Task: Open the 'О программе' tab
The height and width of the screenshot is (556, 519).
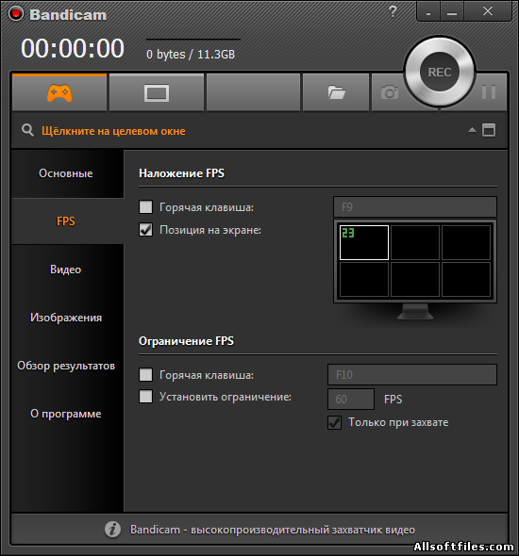Action: (x=66, y=414)
